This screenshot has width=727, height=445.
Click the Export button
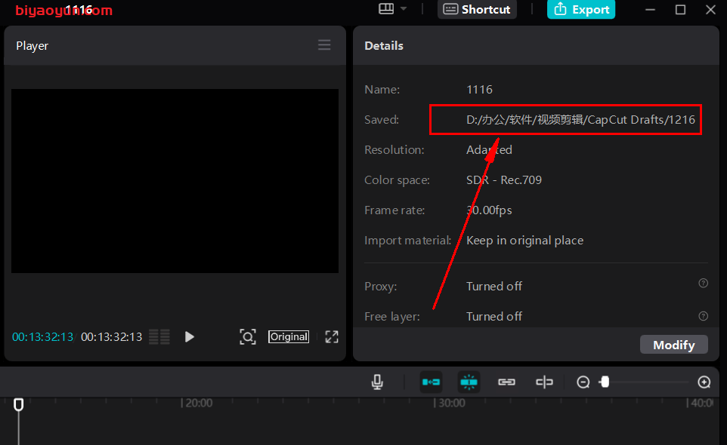pyautogui.click(x=581, y=9)
